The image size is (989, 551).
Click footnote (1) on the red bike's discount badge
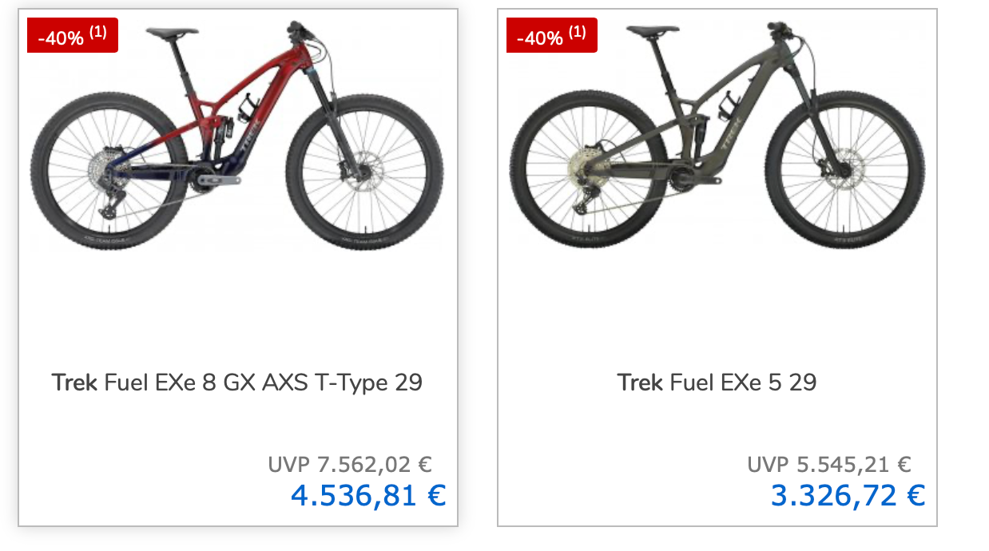tap(98, 32)
